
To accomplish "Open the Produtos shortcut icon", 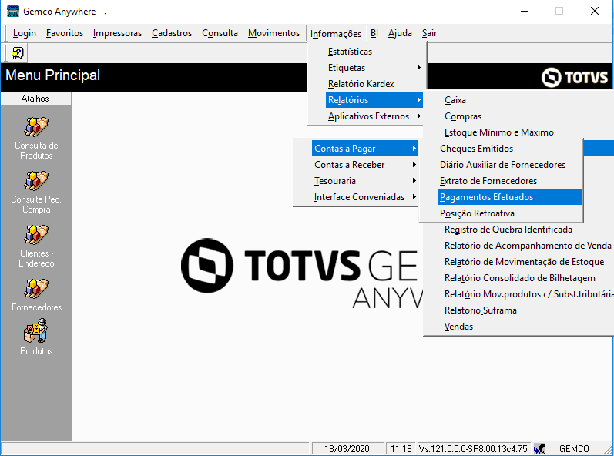I will (36, 331).
